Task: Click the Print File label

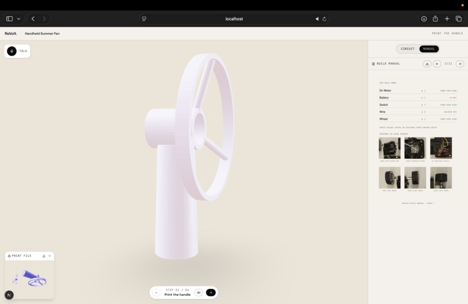Action: pyautogui.click(x=21, y=256)
